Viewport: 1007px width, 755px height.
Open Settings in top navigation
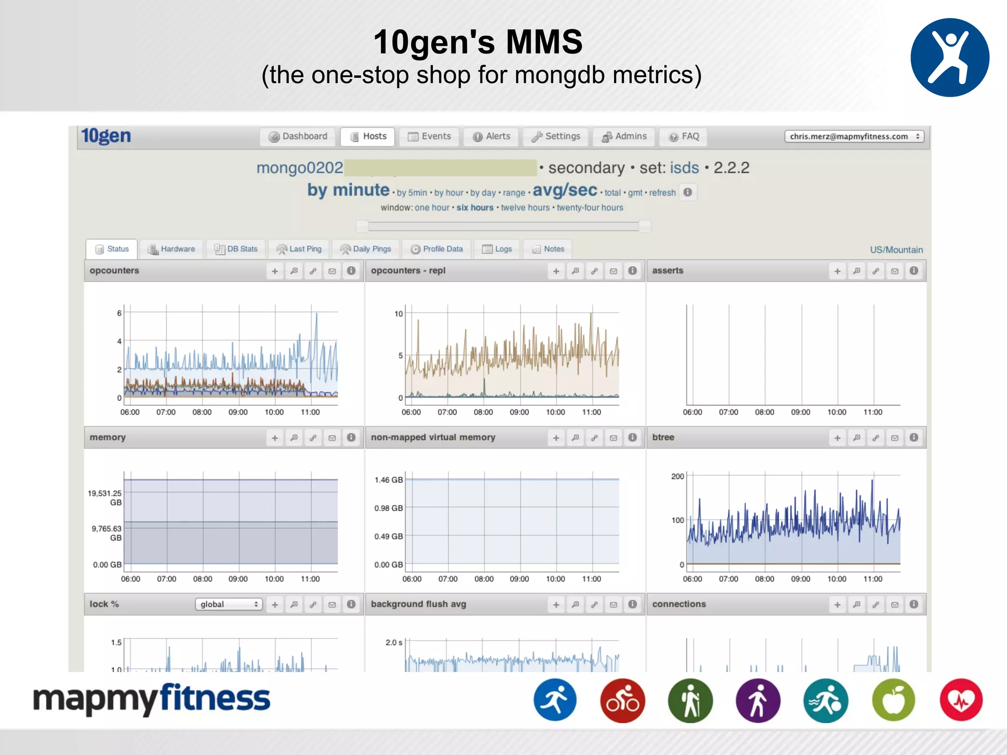[556, 137]
